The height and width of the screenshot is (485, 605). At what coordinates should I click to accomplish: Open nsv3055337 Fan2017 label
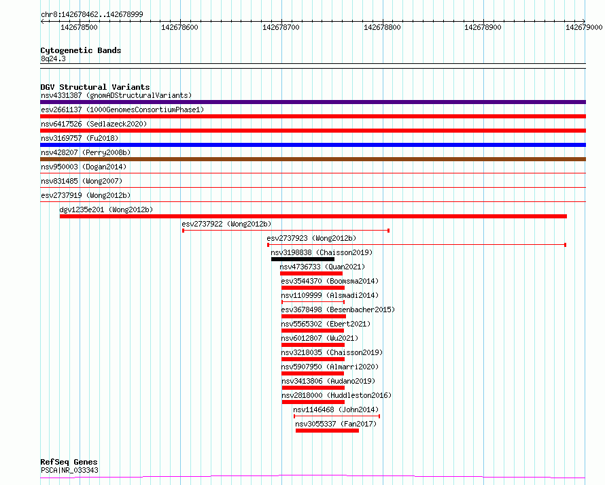(x=336, y=424)
